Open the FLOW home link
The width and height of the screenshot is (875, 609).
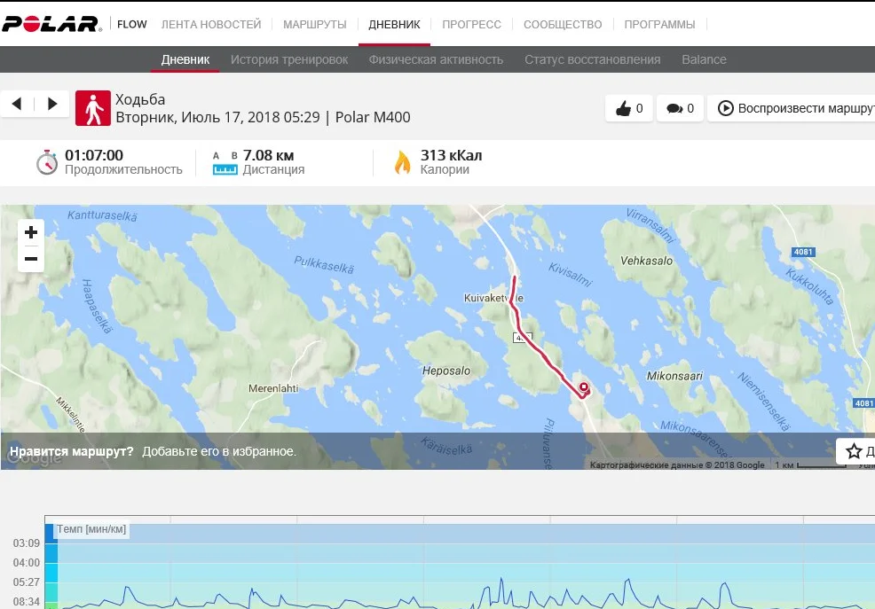coord(131,25)
